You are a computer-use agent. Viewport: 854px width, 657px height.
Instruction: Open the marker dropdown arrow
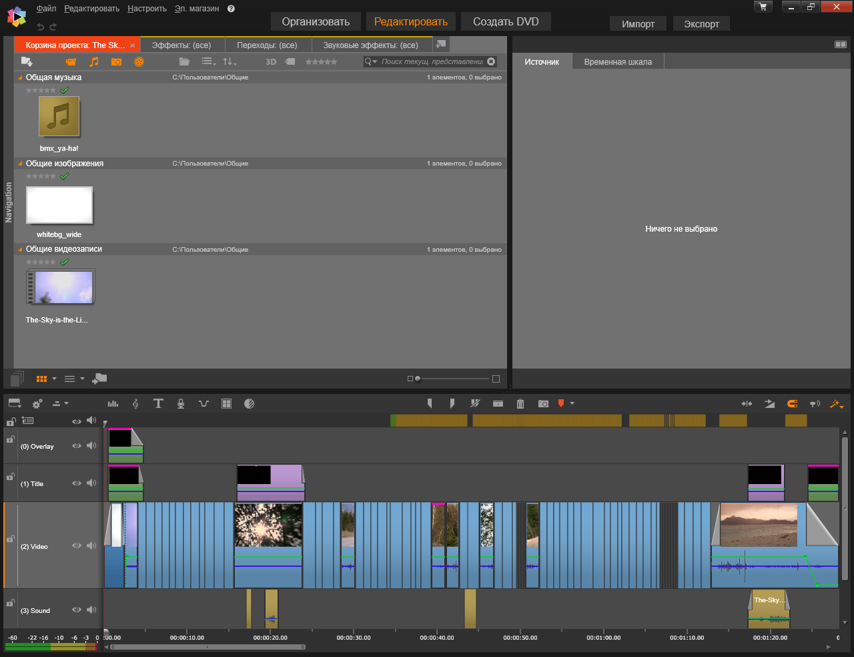572,403
